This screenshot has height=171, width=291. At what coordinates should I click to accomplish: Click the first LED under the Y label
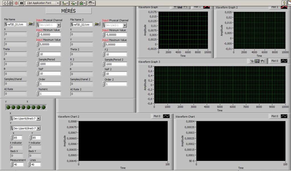point(8,107)
